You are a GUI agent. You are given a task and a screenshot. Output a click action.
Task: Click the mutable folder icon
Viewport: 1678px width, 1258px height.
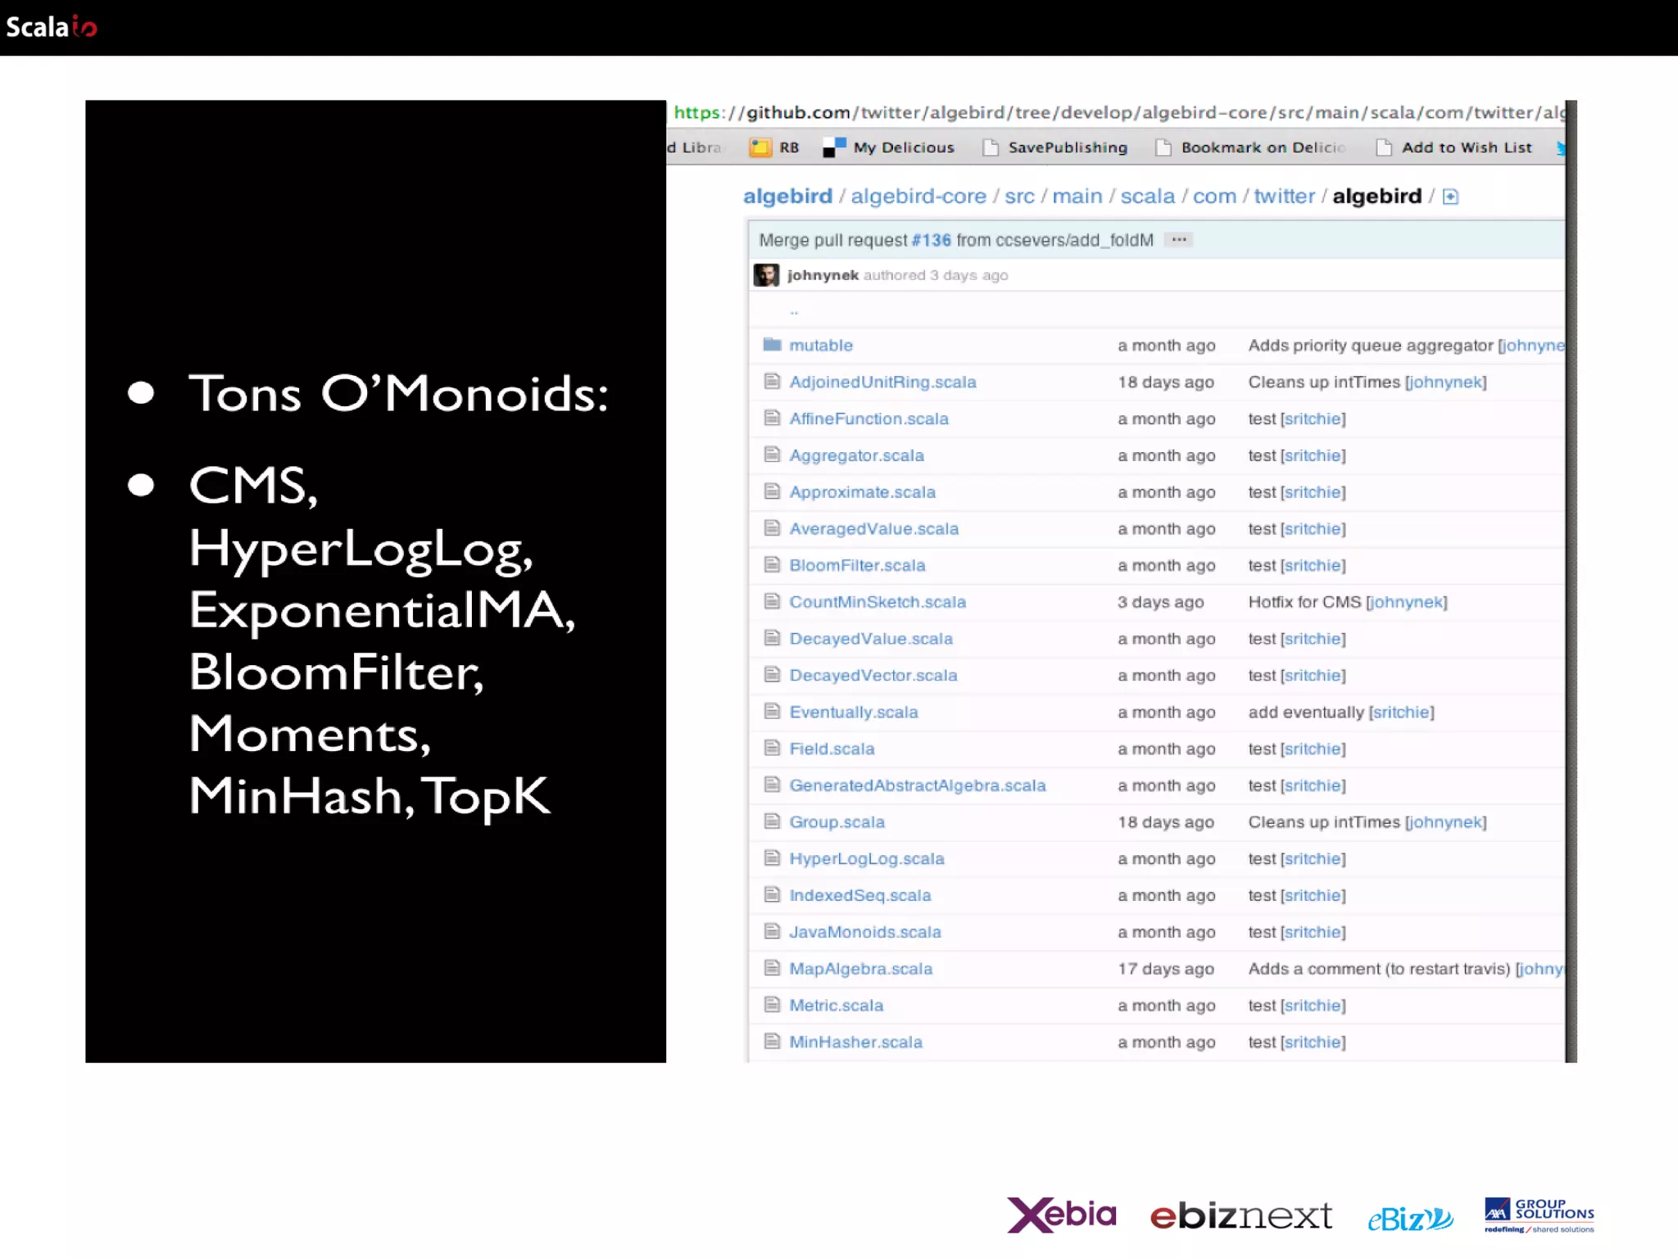771,344
